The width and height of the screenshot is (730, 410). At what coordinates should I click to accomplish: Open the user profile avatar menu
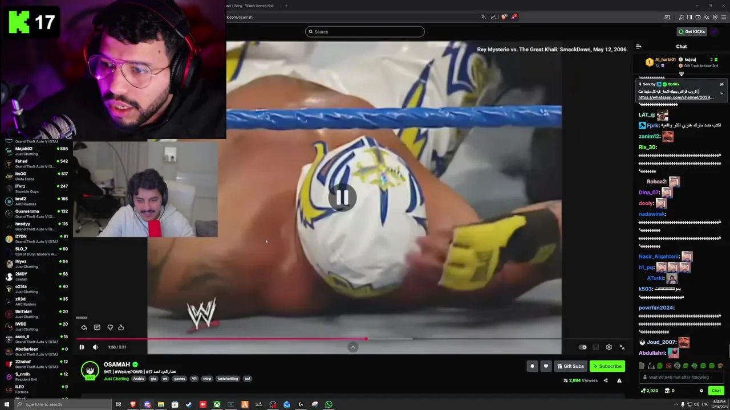coord(715,31)
